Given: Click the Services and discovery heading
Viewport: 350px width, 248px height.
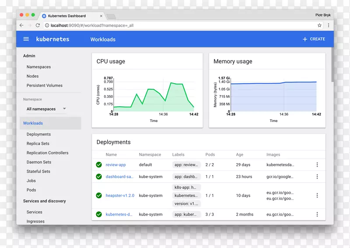Looking at the screenshot, I should coord(45,201).
